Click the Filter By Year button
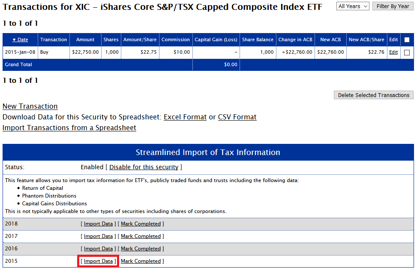Screen dimensions: 417x271 pos(393,6)
